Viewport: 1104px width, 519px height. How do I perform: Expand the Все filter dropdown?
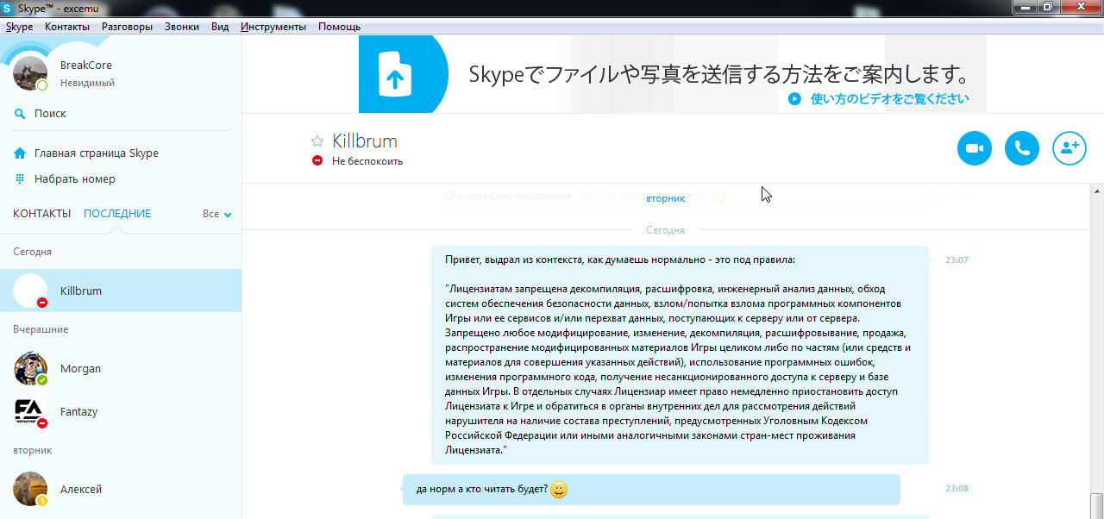coord(216,214)
